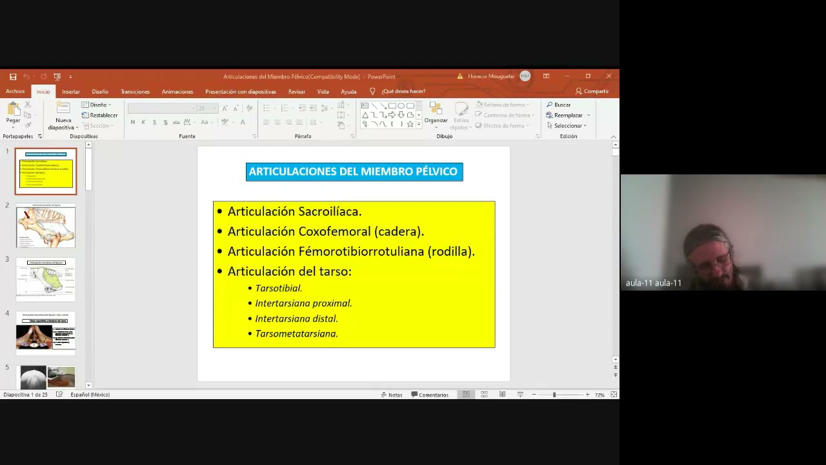Save the presentation with the floppy disk icon

13,76
